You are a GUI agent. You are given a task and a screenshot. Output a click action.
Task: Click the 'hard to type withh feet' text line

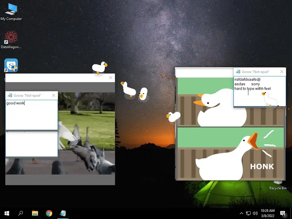click(x=253, y=89)
